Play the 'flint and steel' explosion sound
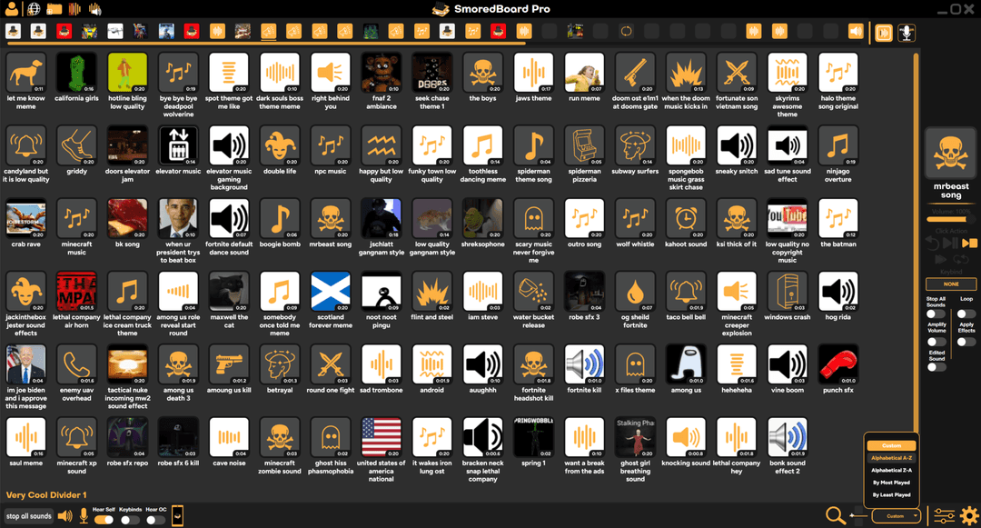The height and width of the screenshot is (528, 981). (x=431, y=292)
